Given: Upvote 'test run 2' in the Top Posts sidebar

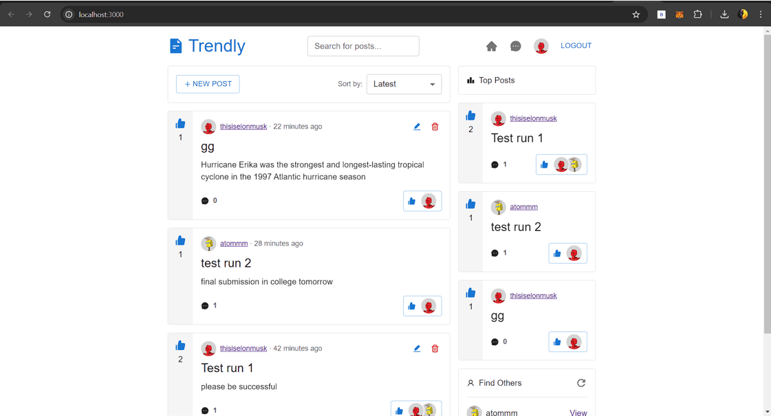Looking at the screenshot, I should click(470, 204).
